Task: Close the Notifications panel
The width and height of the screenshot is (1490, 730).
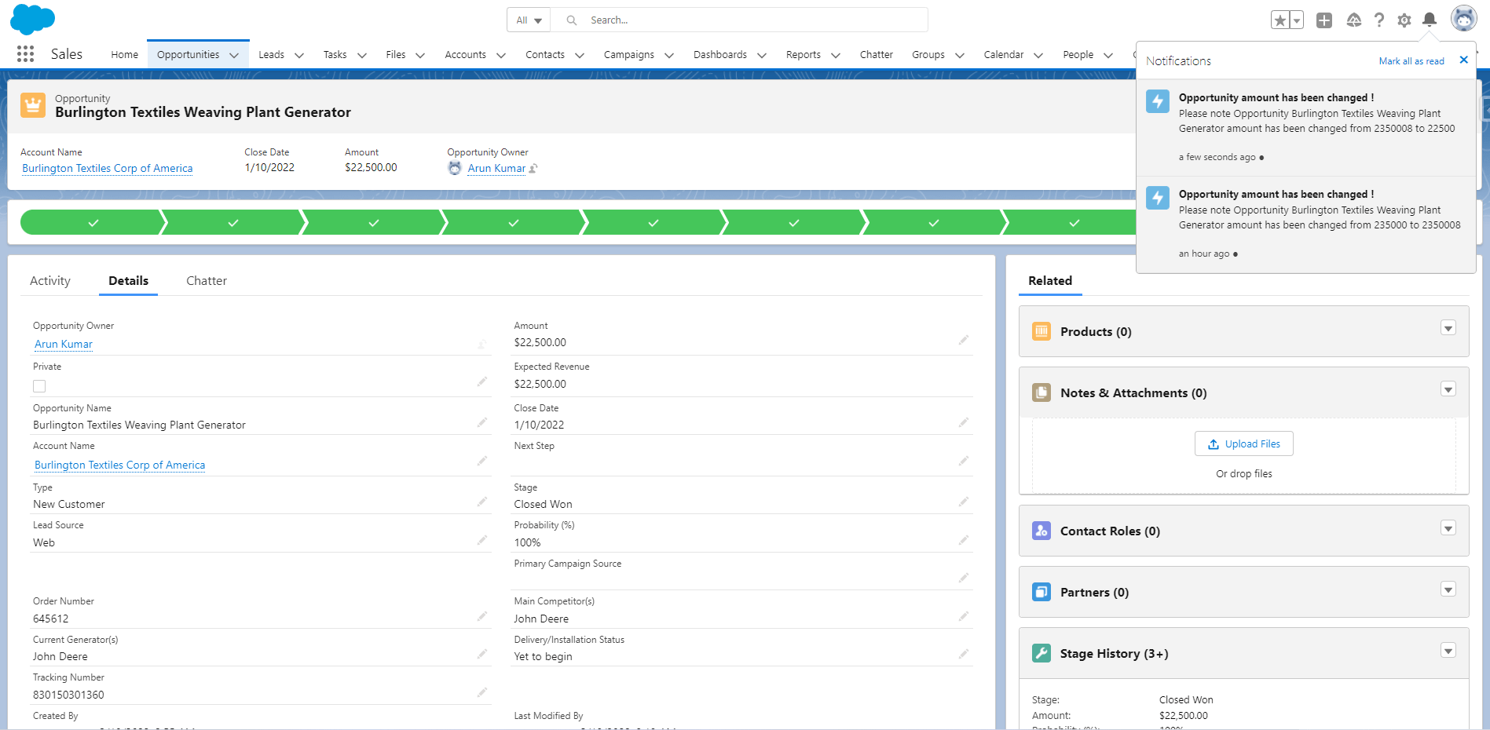Action: pyautogui.click(x=1464, y=60)
